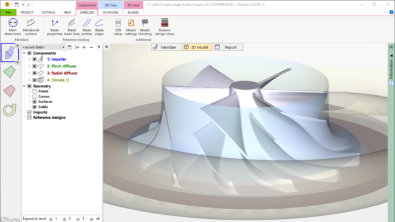This screenshot has width=395, height=222.
Task: Click the save icon in title bar
Action: click(x=16, y=4)
